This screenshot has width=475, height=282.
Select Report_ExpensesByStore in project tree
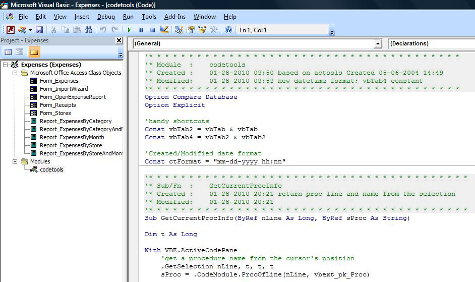pyautogui.click(x=71, y=146)
